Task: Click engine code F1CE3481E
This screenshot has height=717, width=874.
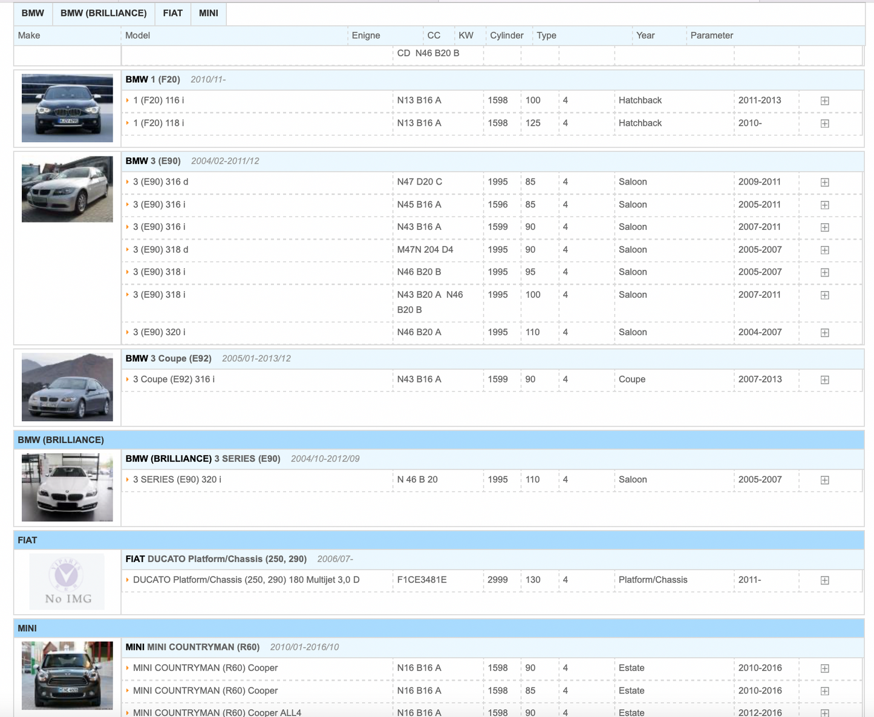Action: [422, 580]
